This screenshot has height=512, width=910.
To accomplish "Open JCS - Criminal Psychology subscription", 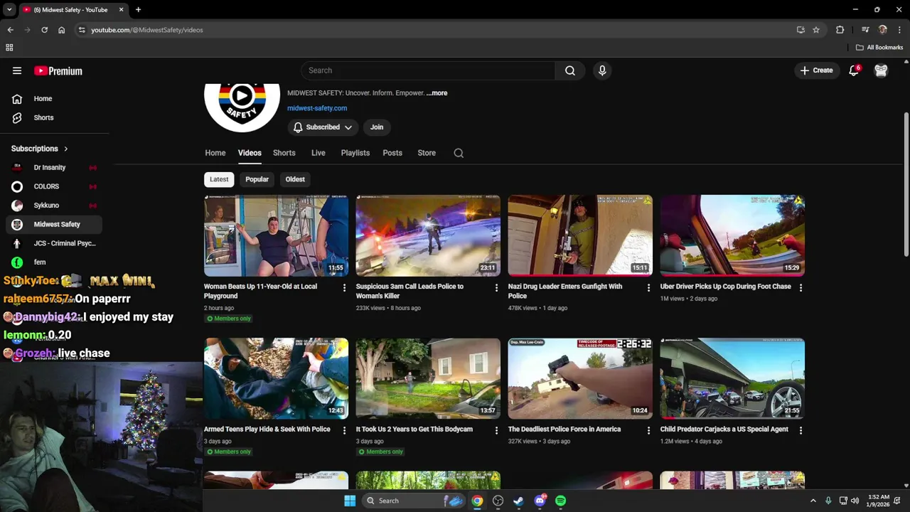I will [54, 243].
